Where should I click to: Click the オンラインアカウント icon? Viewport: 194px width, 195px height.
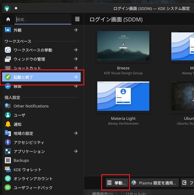8,179
